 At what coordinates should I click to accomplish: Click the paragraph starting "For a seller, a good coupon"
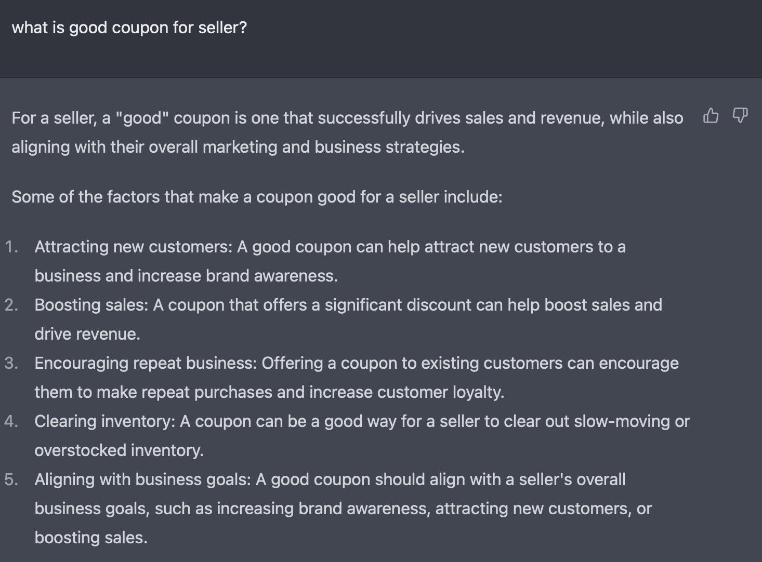click(x=347, y=132)
